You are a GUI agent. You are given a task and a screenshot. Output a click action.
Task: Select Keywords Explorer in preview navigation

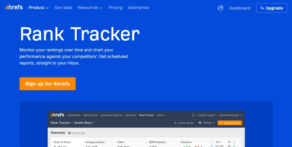point(111,115)
